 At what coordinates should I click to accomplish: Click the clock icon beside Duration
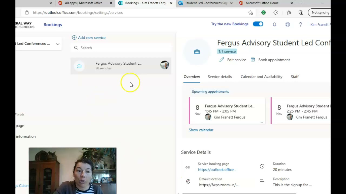tap(262, 166)
